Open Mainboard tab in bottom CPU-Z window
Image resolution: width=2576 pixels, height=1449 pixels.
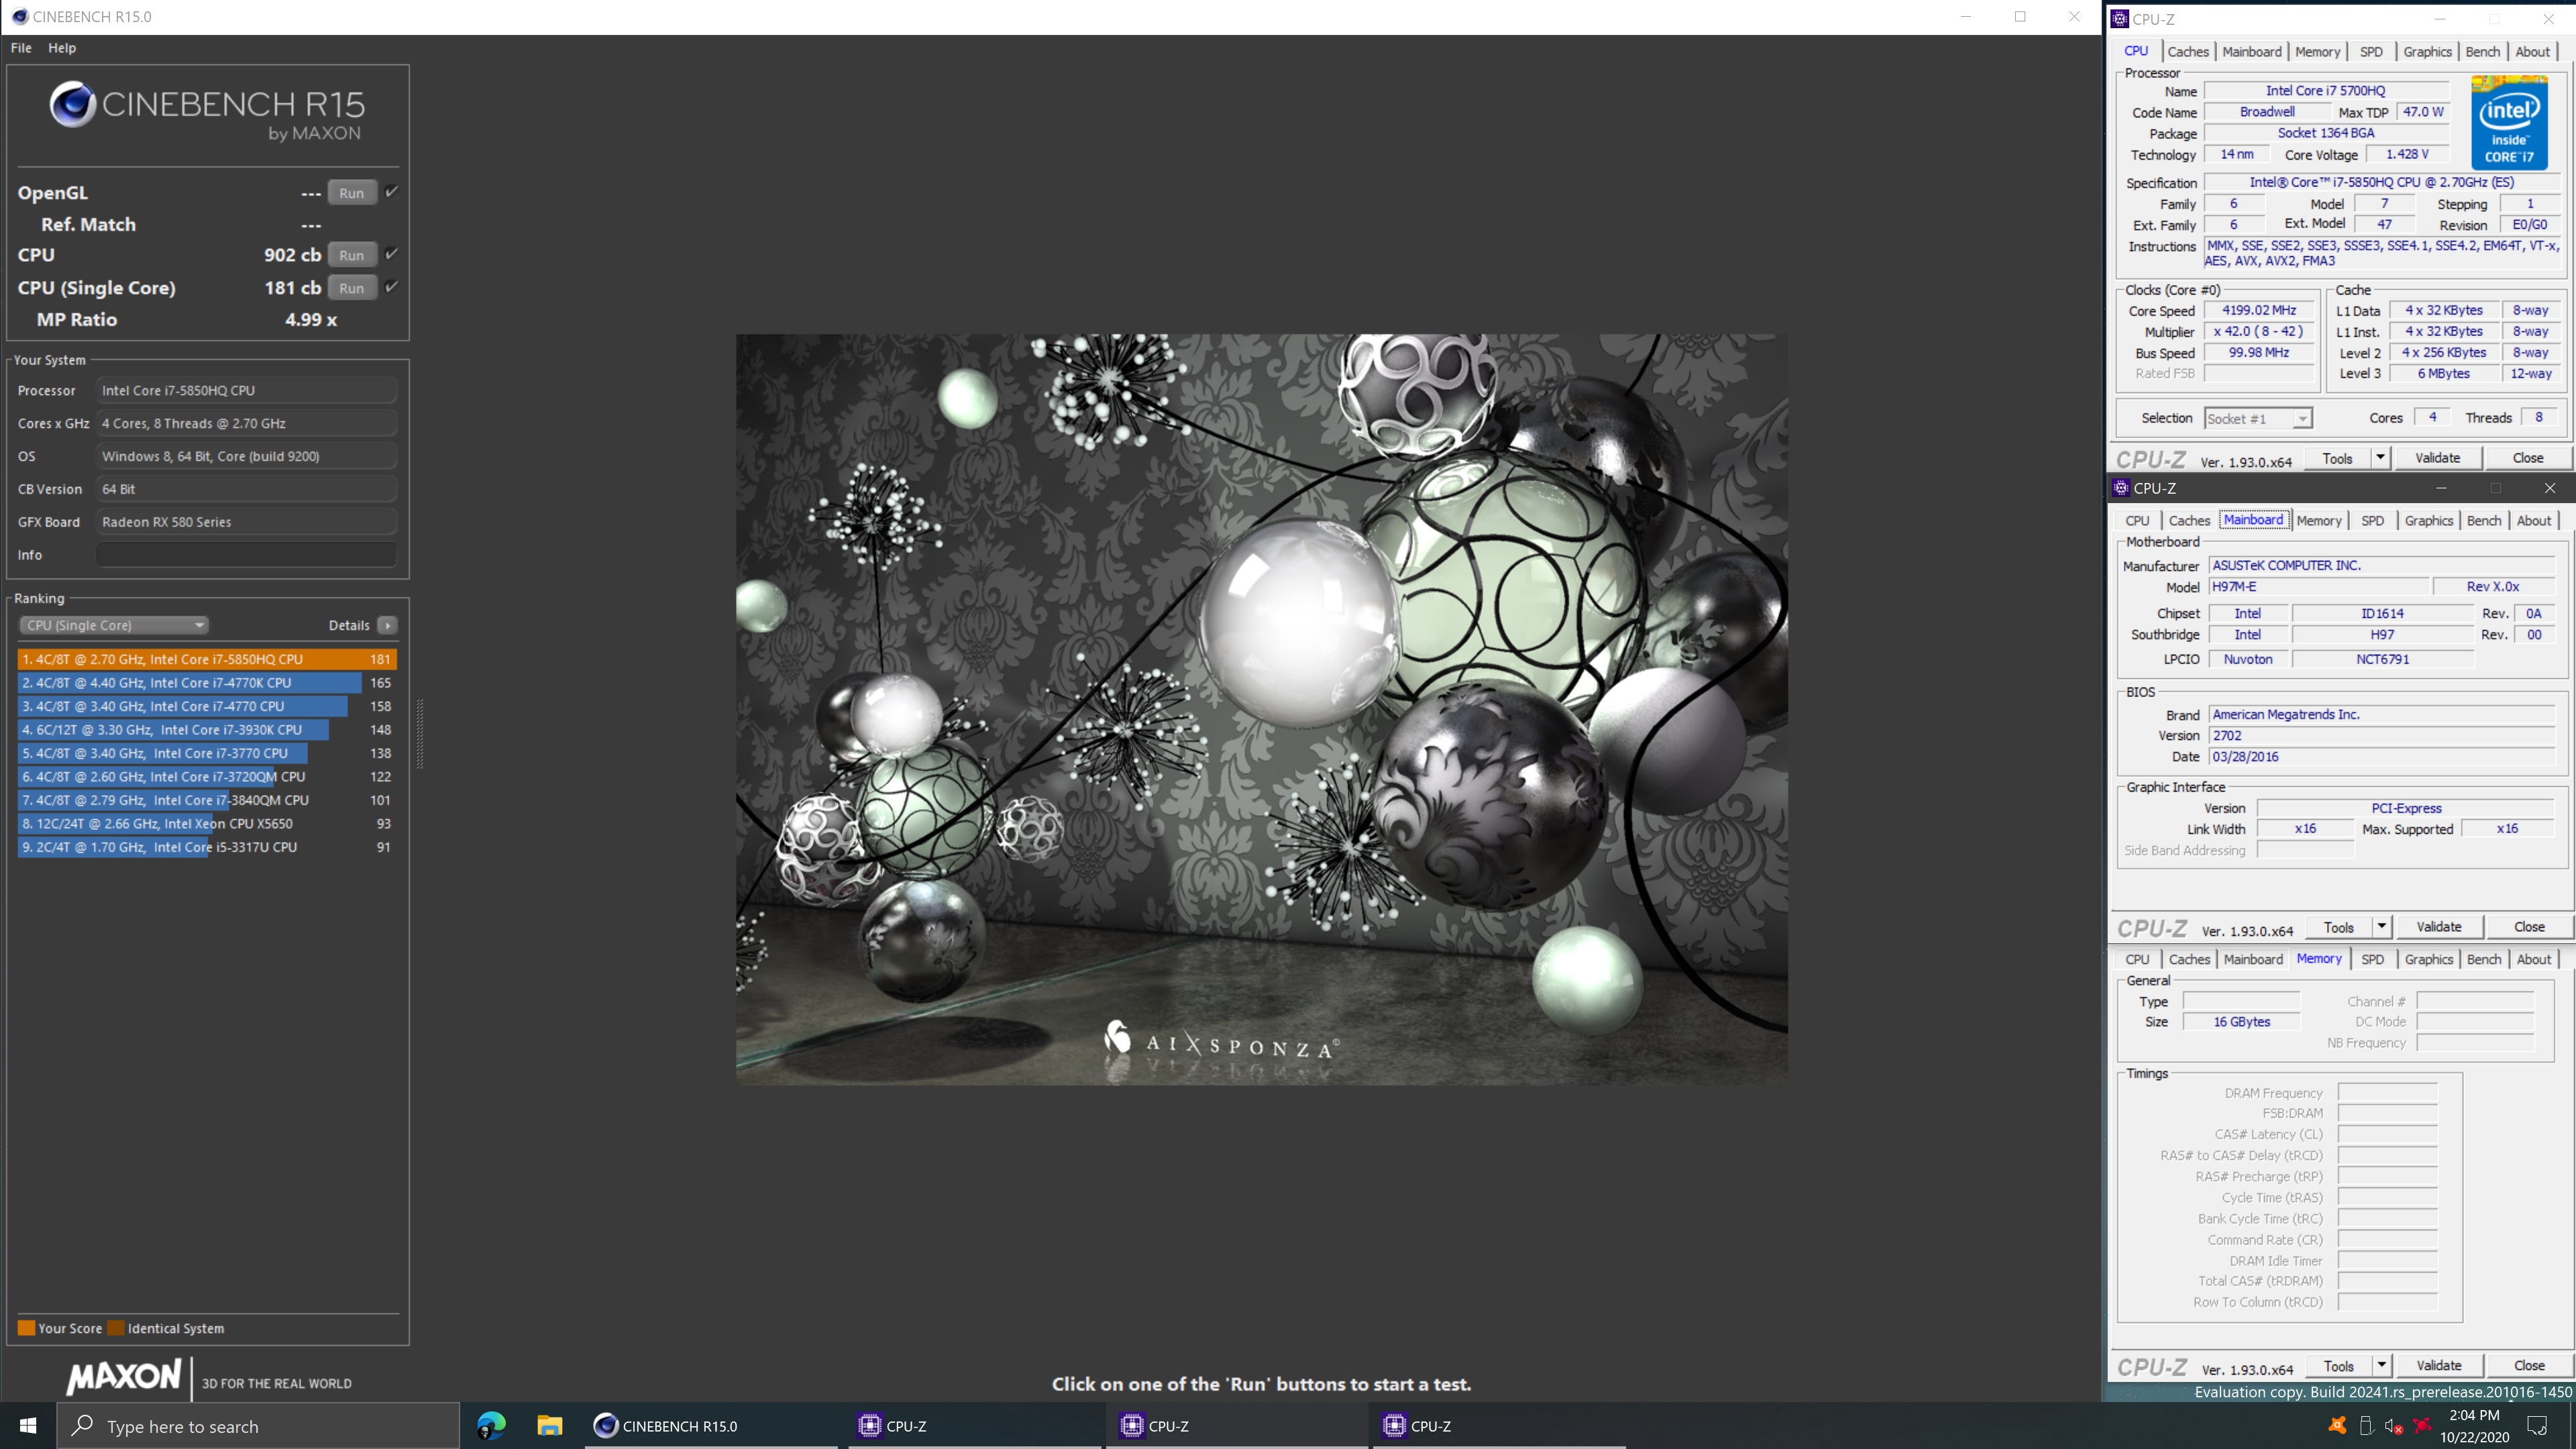2253,959
